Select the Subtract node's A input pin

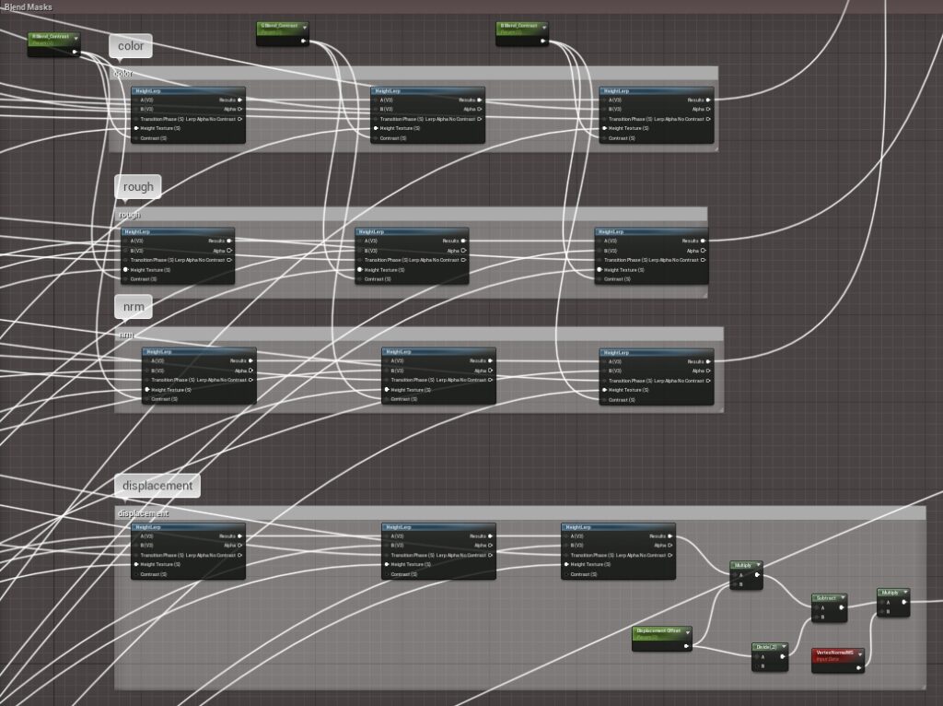(816, 607)
